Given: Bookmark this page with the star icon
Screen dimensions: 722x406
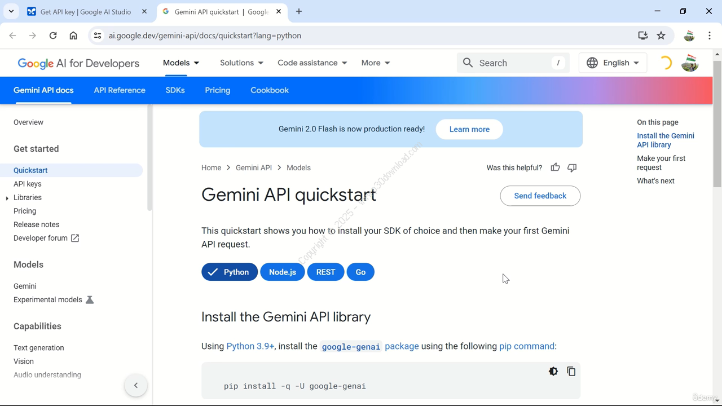Looking at the screenshot, I should [x=661, y=36].
